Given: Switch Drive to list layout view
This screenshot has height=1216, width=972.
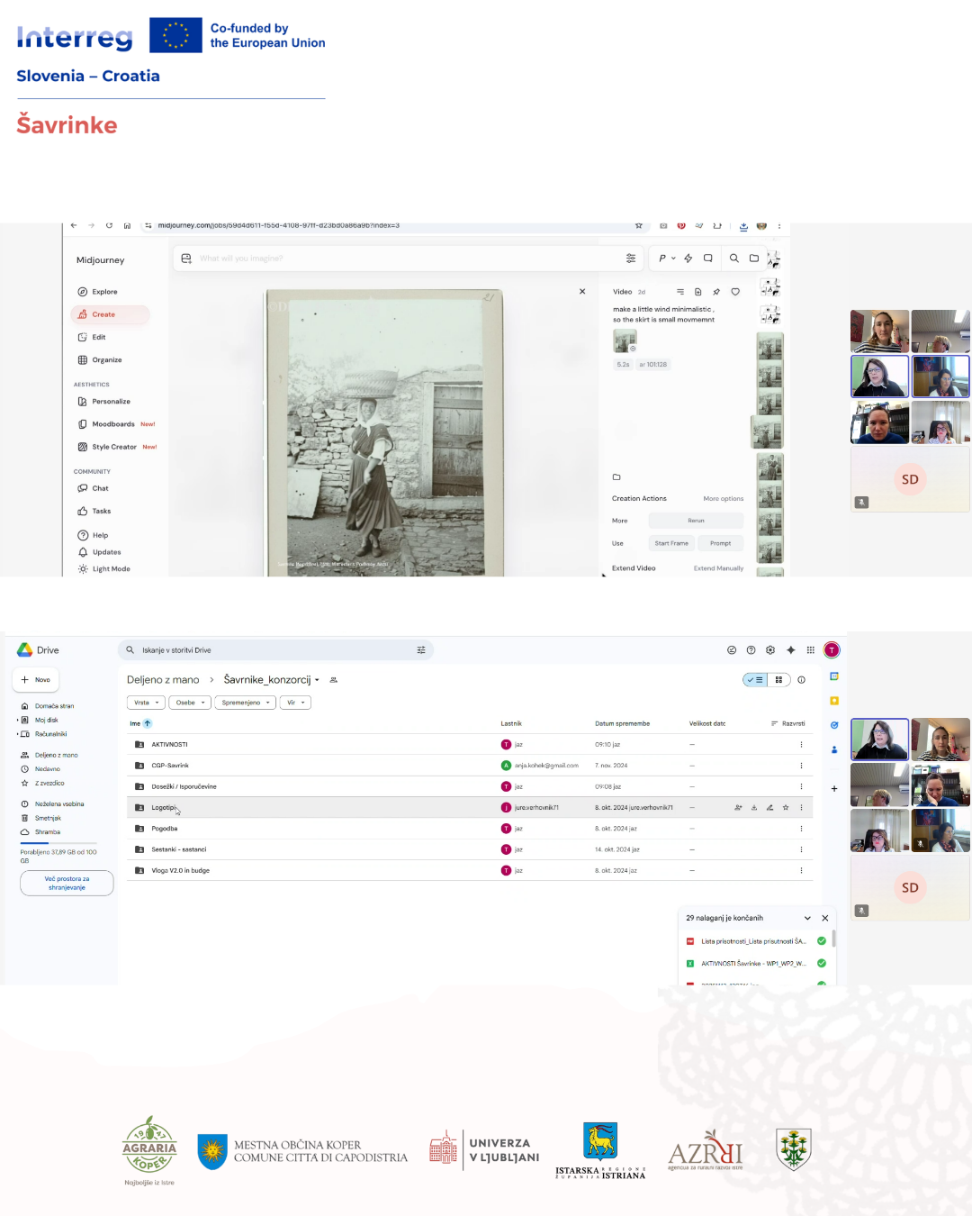Looking at the screenshot, I should pos(756,680).
